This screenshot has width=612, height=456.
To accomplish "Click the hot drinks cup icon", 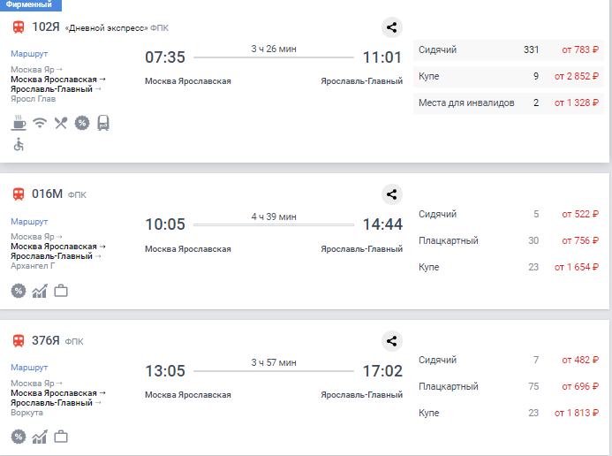I will click(x=19, y=123).
